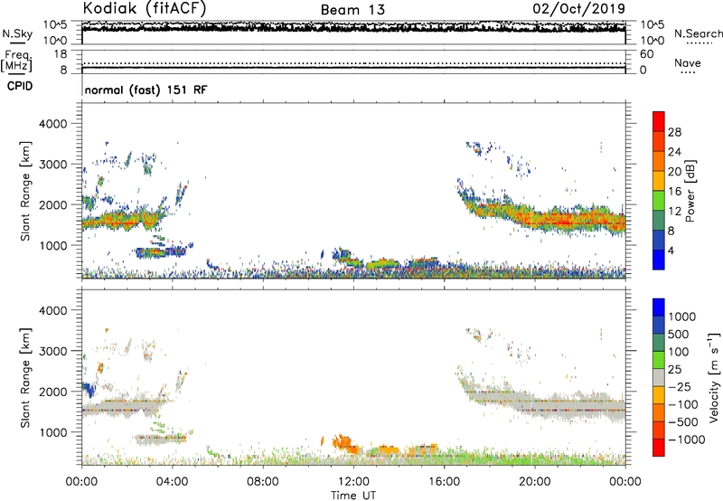Click the light green segment of the power colorbar
The image size is (723, 501).
coord(659,201)
